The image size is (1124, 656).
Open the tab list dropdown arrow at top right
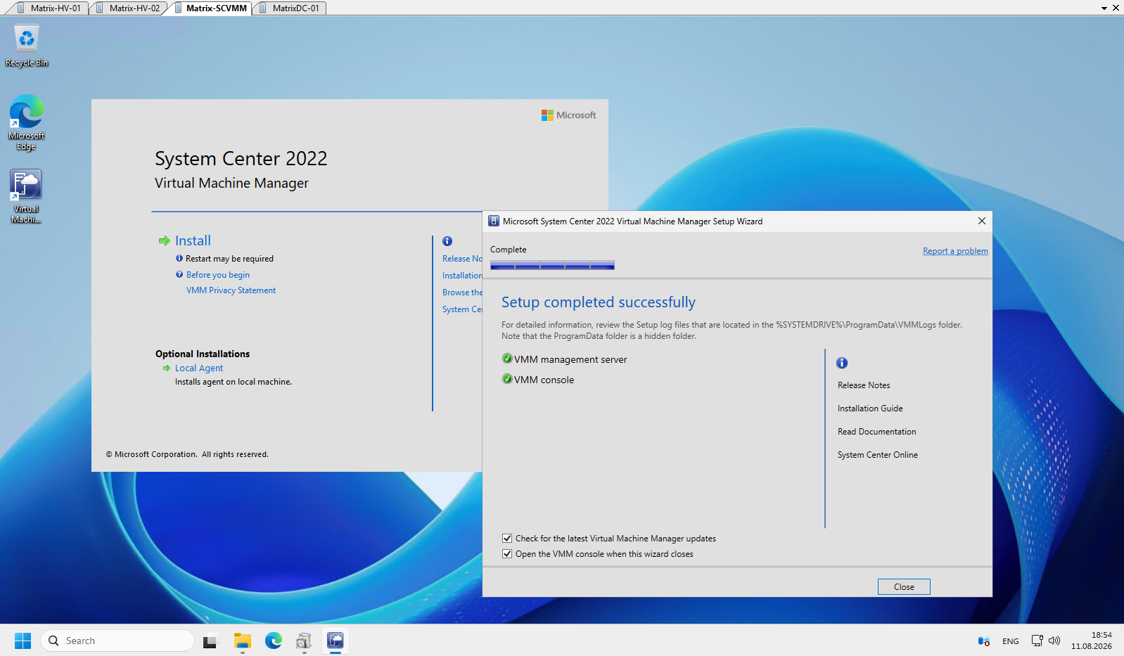(1104, 8)
